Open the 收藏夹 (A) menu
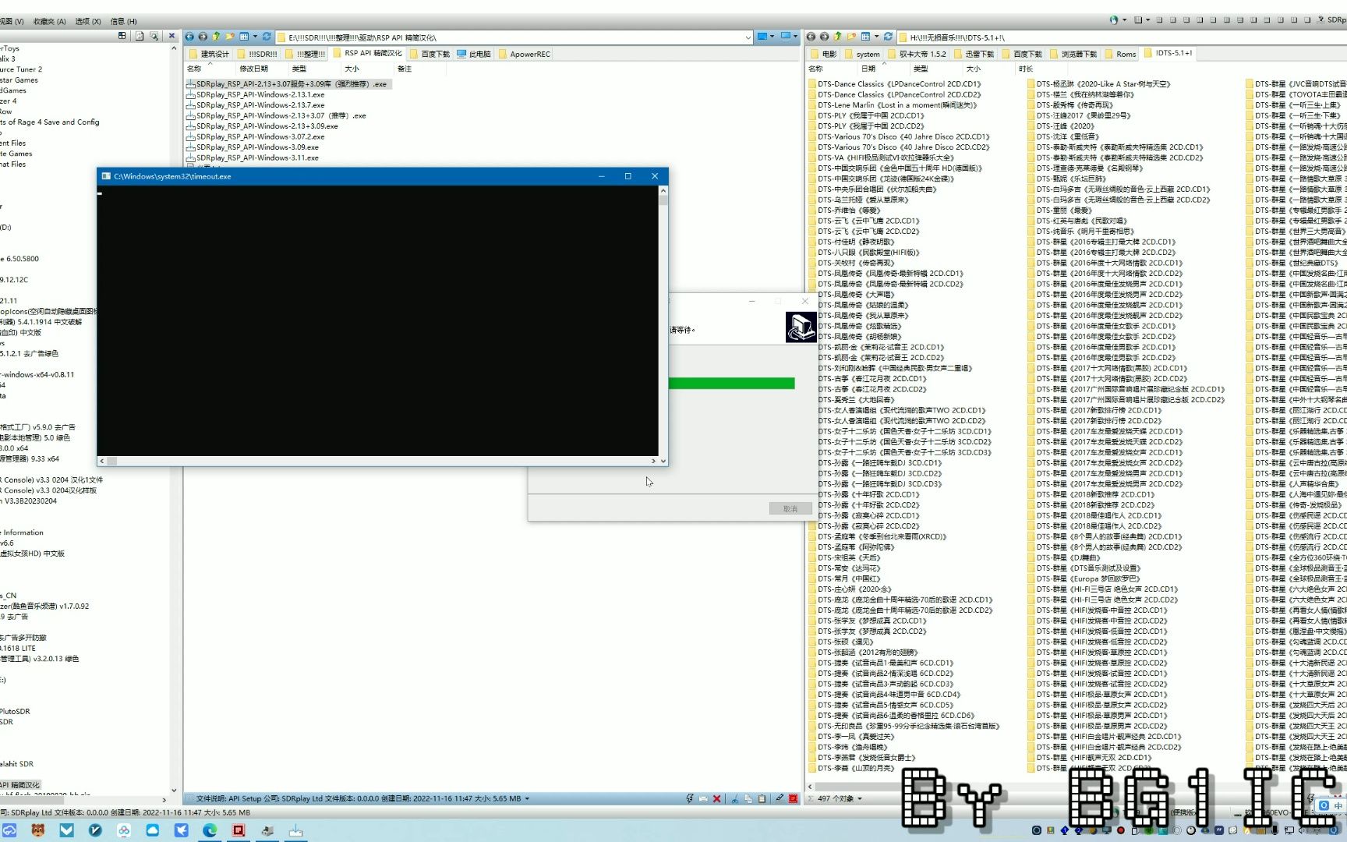This screenshot has width=1347, height=842. 49,21
